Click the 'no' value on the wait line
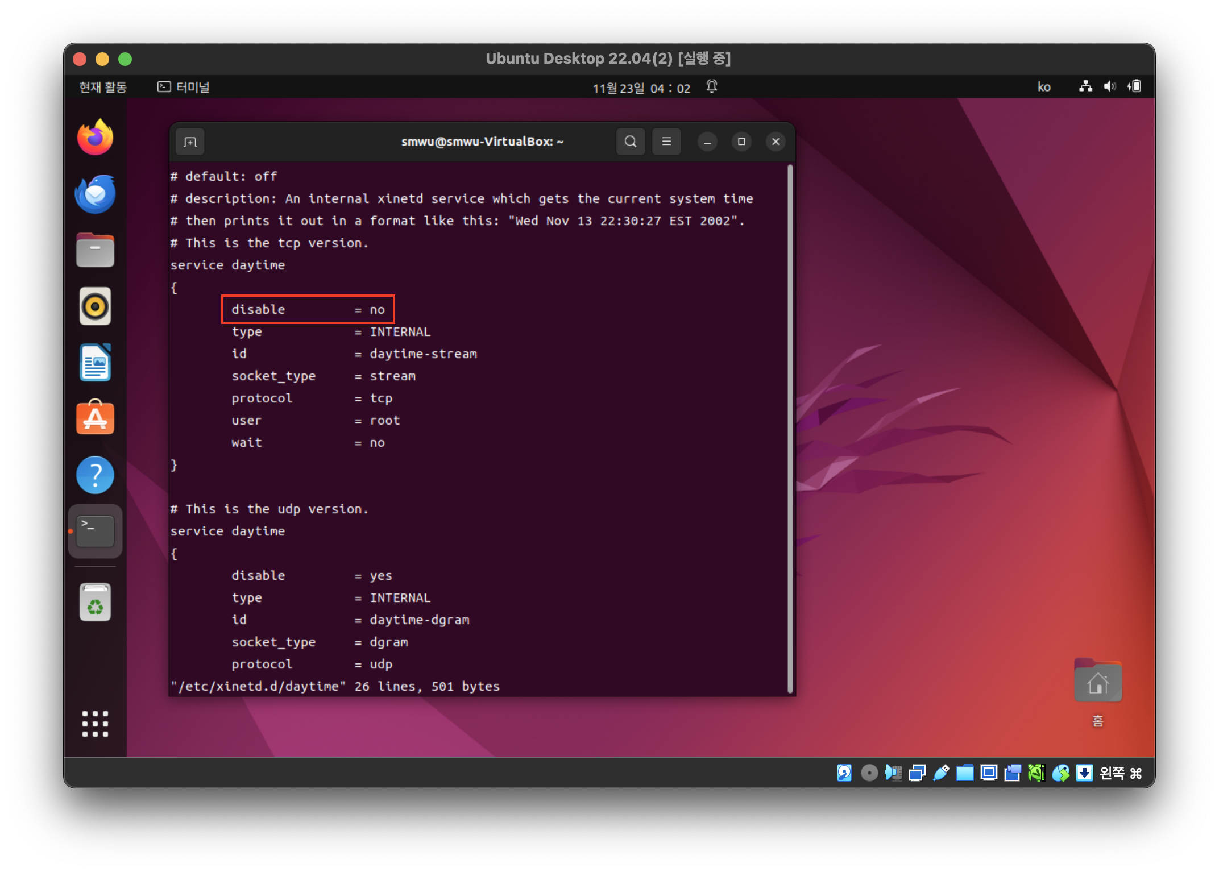Image resolution: width=1219 pixels, height=872 pixels. coord(378,443)
